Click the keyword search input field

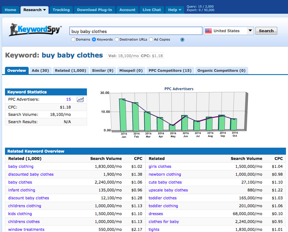136,31
